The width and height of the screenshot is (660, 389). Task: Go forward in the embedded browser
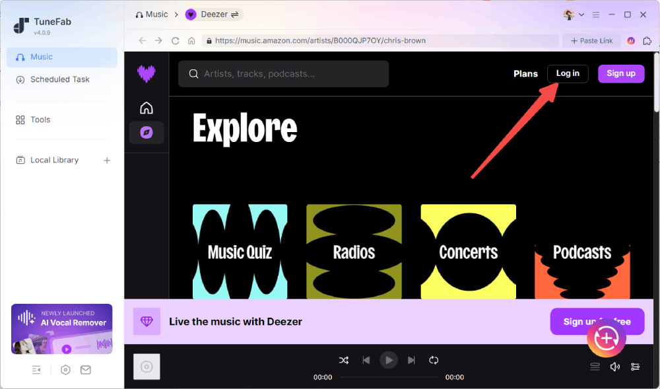pos(158,41)
